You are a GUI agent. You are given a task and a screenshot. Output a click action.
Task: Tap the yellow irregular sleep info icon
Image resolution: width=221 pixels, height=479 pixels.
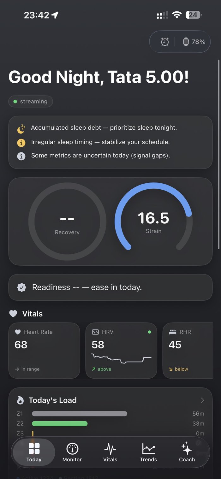pyautogui.click(x=21, y=143)
